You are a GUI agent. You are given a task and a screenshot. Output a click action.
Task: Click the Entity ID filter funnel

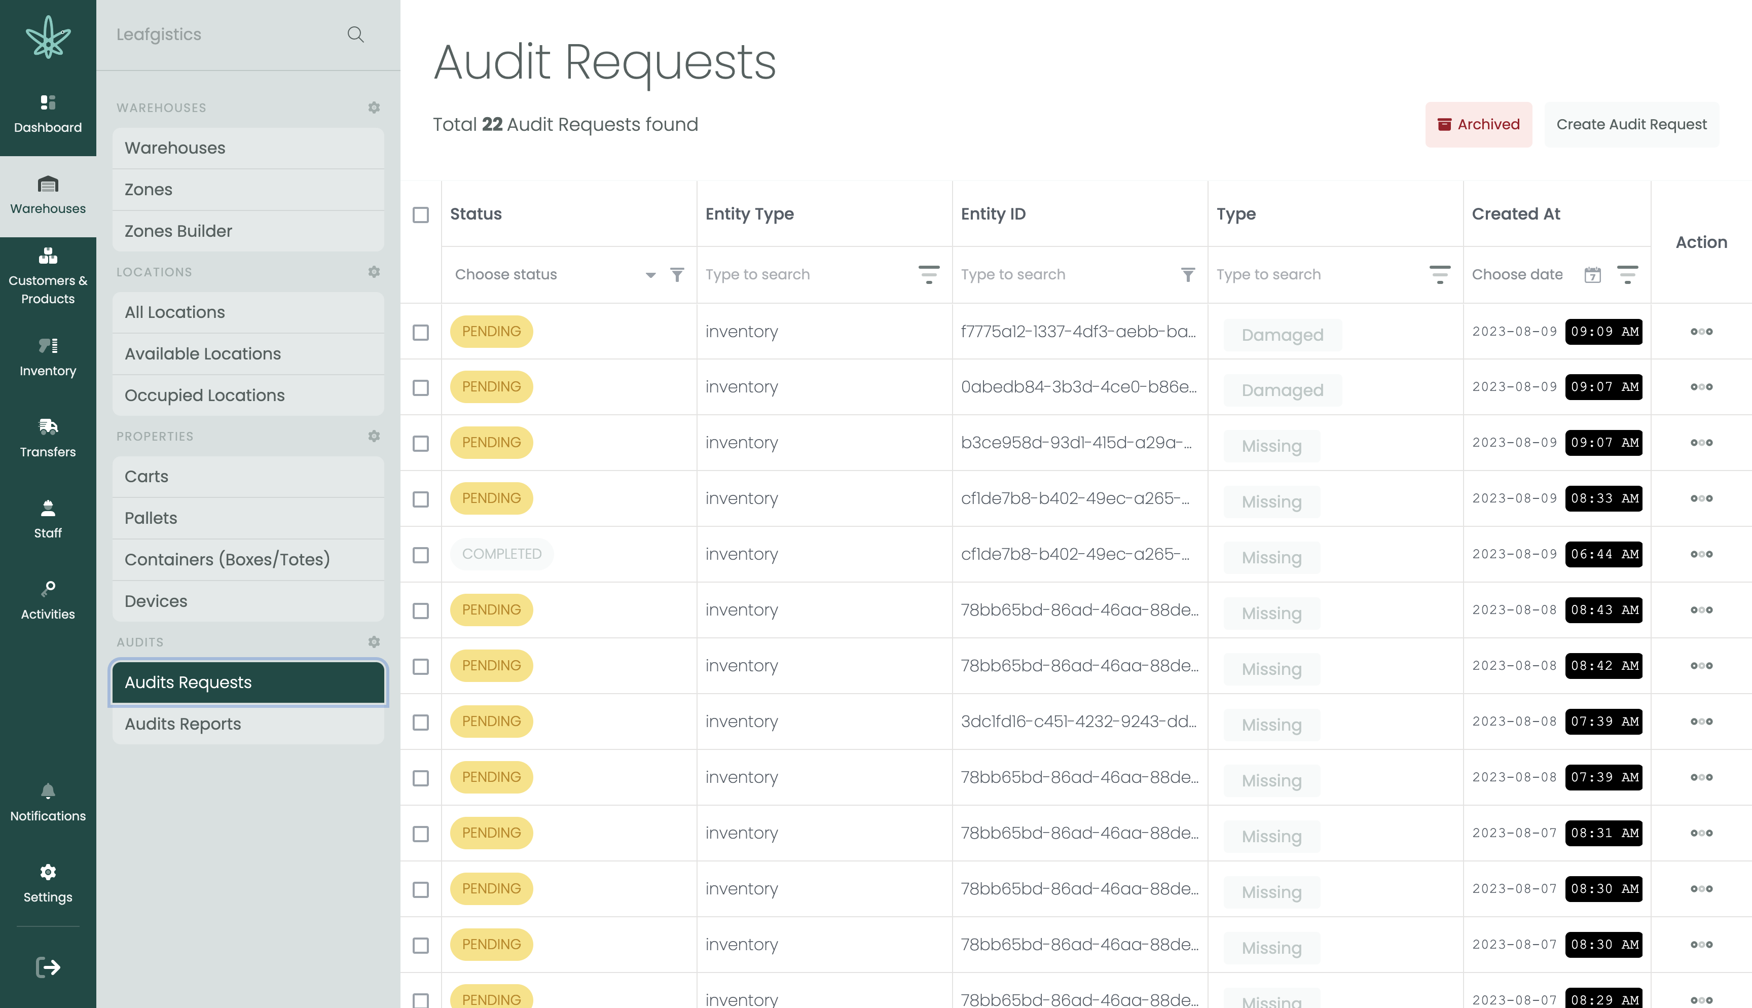coord(1188,275)
